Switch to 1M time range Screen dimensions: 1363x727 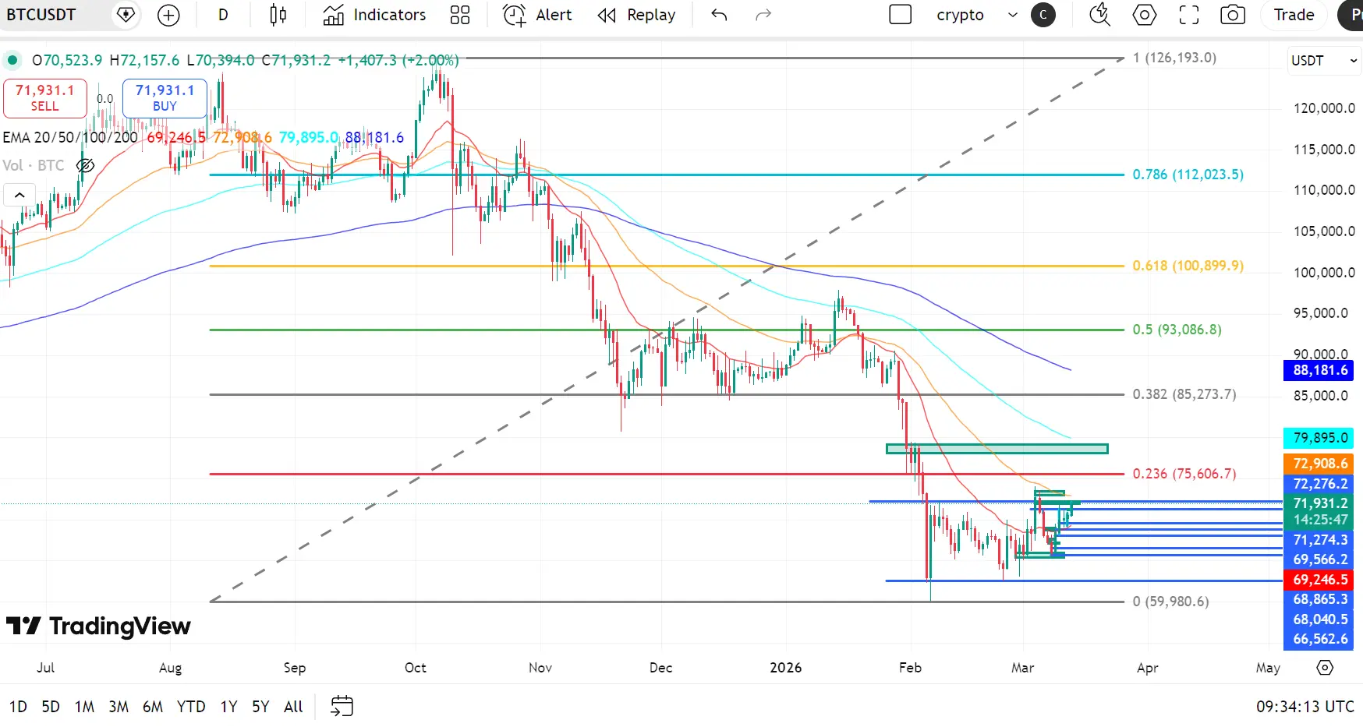(x=84, y=707)
